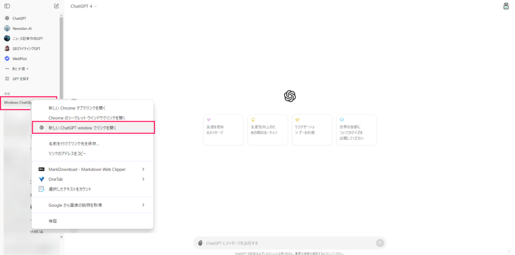Toggle the sidebar collapse icon

click(7, 6)
